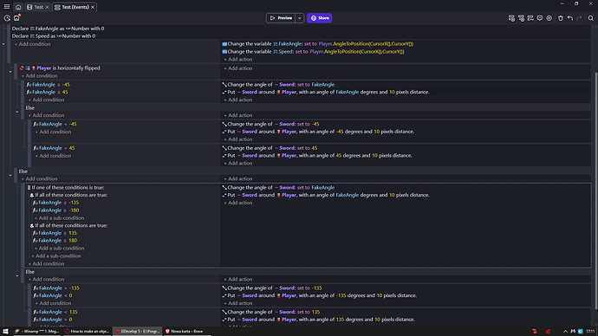Open the project manager icon
The height and width of the screenshot is (336, 598).
(7, 18)
